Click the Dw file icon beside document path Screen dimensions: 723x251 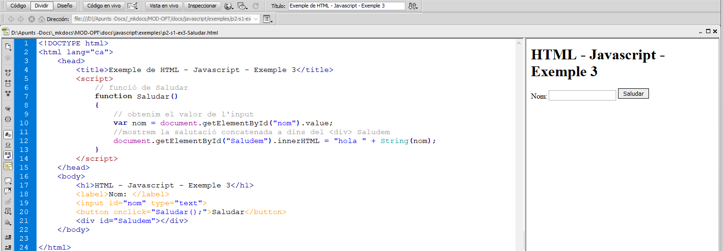click(x=5, y=32)
